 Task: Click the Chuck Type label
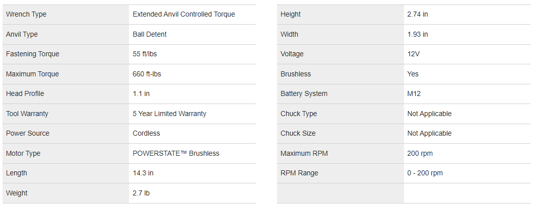tap(299, 114)
